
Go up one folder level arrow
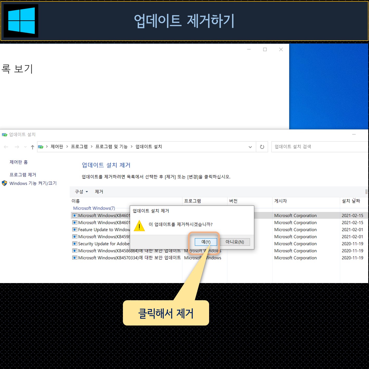(x=33, y=147)
